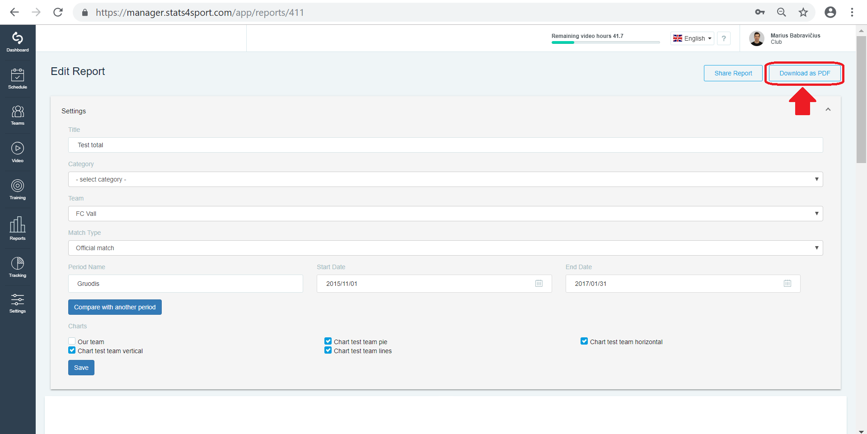
Task: Click the page vertical scrollbar
Action: pos(861,99)
